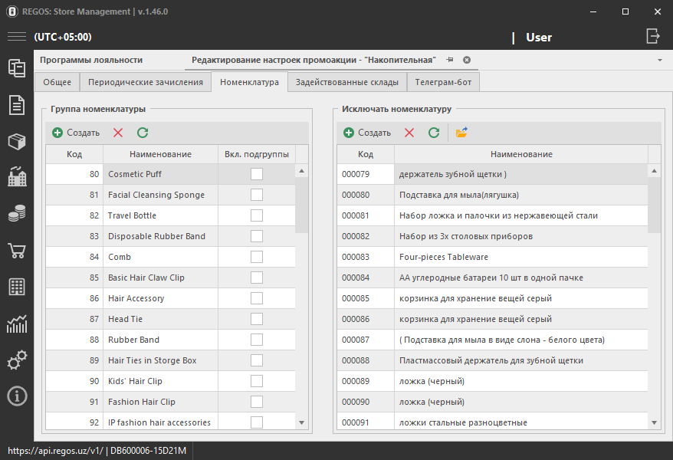Screen dimensions: 673x460
Task: Click Создать in Группа номенклатуры panel
Action: tap(76, 133)
